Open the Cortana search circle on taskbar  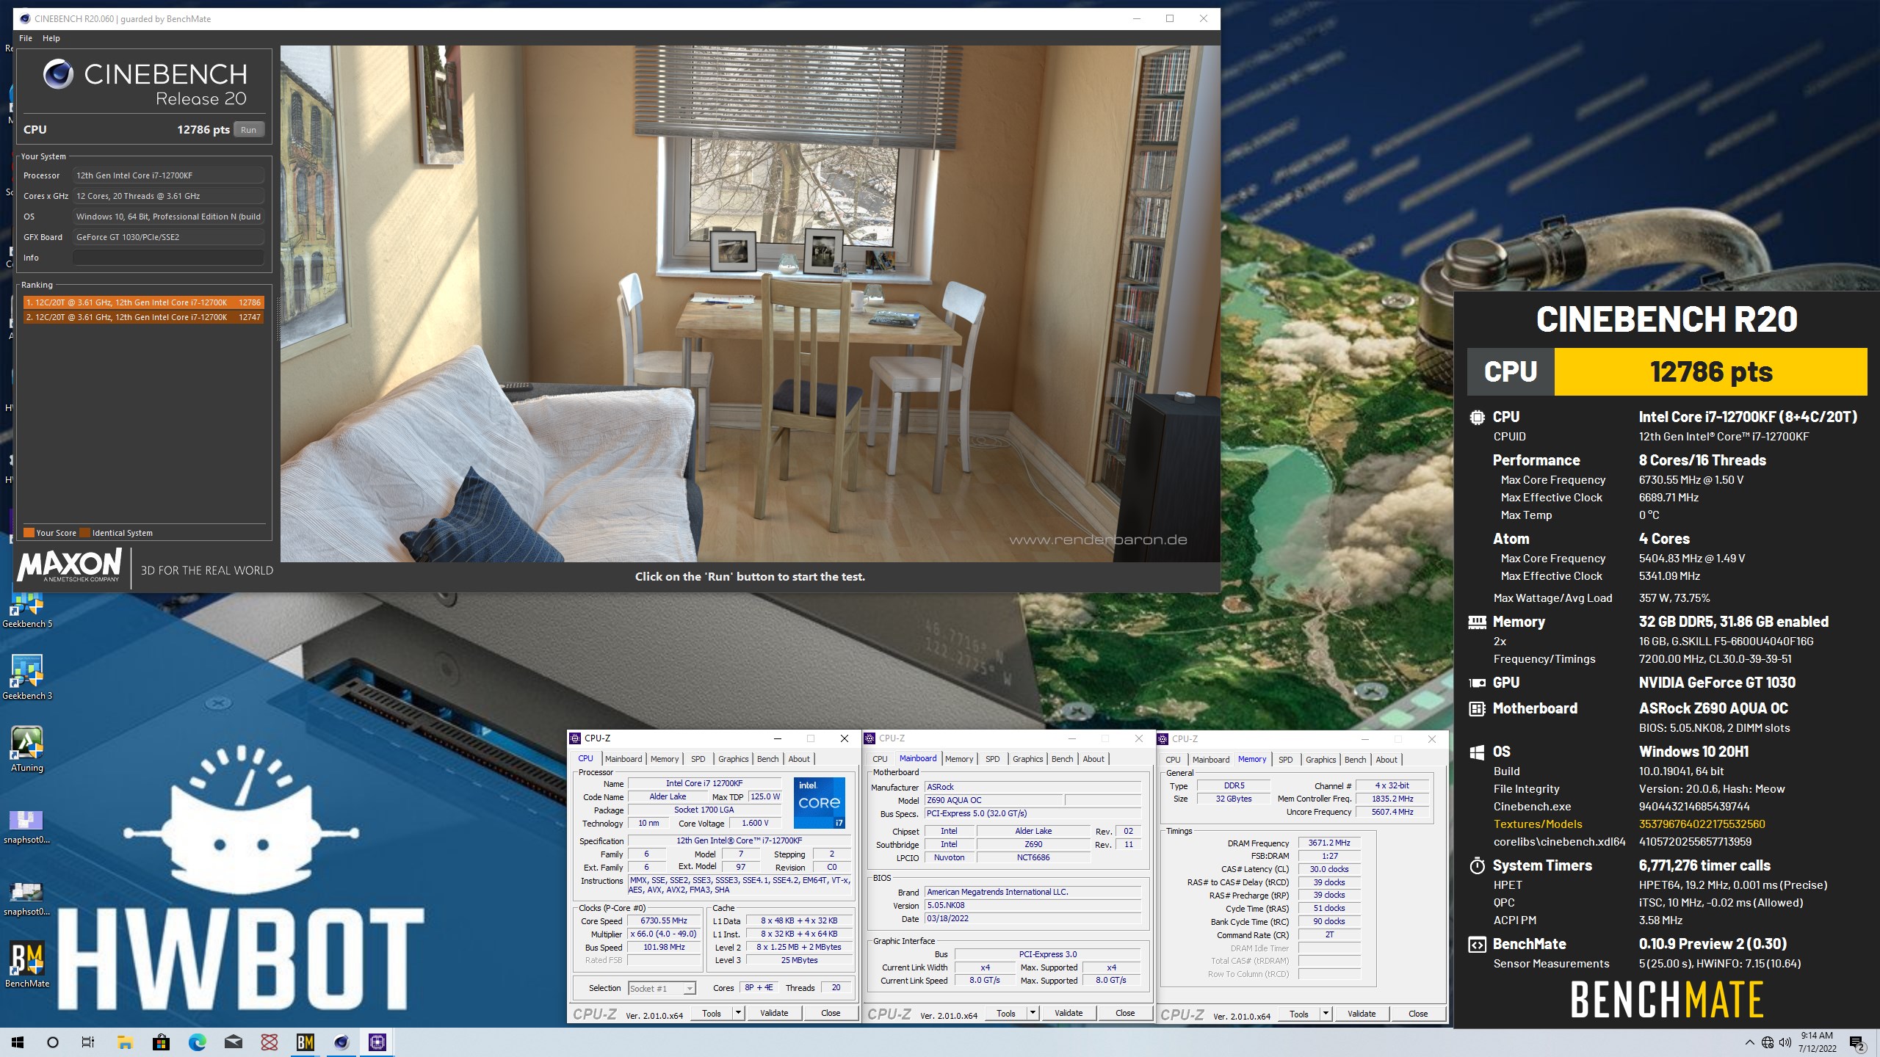53,1042
